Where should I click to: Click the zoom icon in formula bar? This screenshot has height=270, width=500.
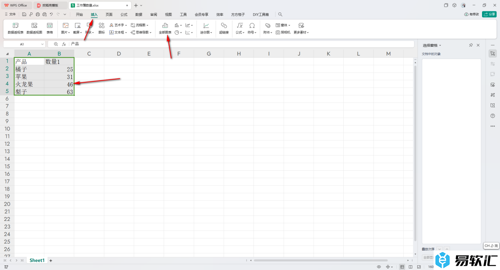coord(56,44)
